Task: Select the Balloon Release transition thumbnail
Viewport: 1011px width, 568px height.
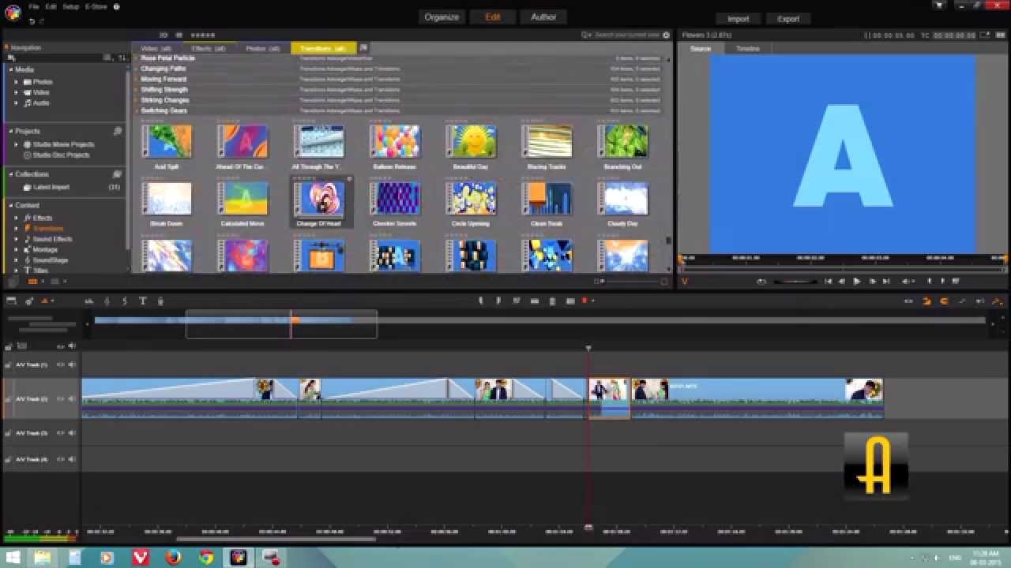Action: (395, 142)
